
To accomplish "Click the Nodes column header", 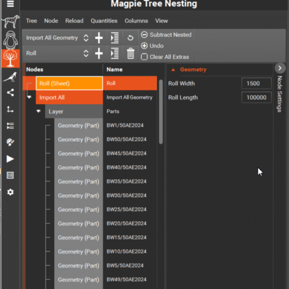I will (35, 69).
